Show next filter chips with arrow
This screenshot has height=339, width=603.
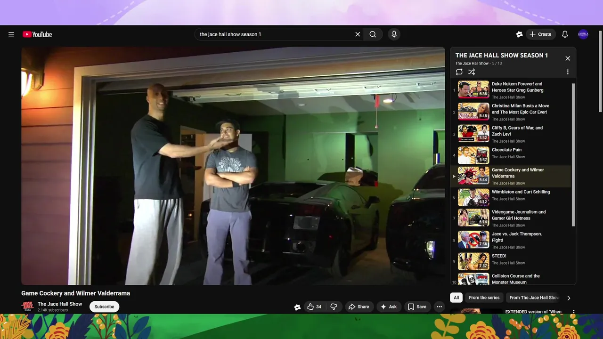pos(569,298)
